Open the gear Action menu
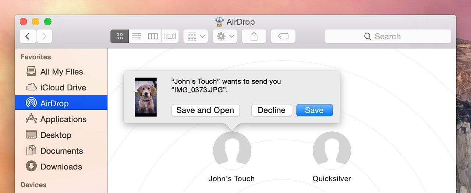The image size is (471, 193). click(225, 36)
